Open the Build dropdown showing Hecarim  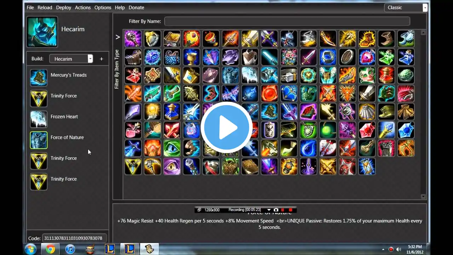tap(71, 59)
